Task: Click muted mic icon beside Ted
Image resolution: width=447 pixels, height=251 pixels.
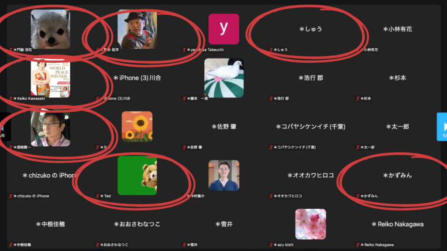Action: pyautogui.click(x=97, y=196)
